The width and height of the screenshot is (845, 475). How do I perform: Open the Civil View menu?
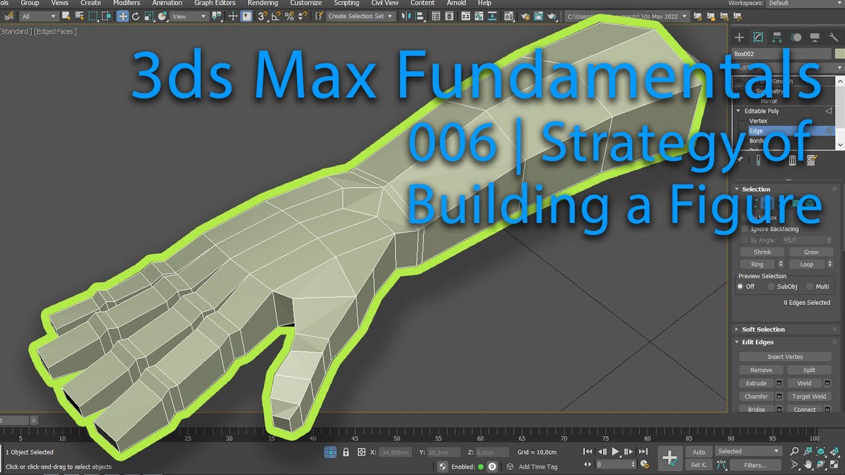tap(385, 3)
